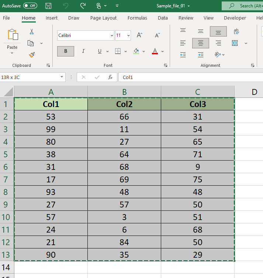Click Align Left icon
Image resolution: width=263 pixels, height=278 pixels.
(183, 43)
